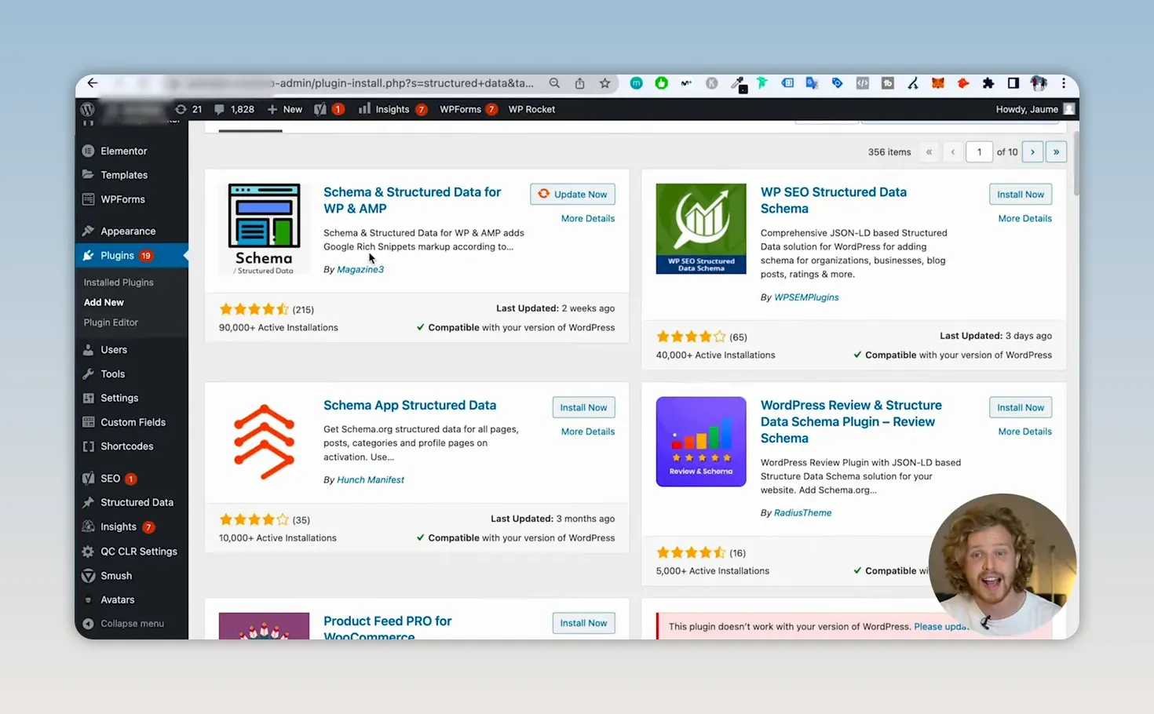The width and height of the screenshot is (1154, 714).
Task: Jump to last page of results
Action: (x=1056, y=152)
